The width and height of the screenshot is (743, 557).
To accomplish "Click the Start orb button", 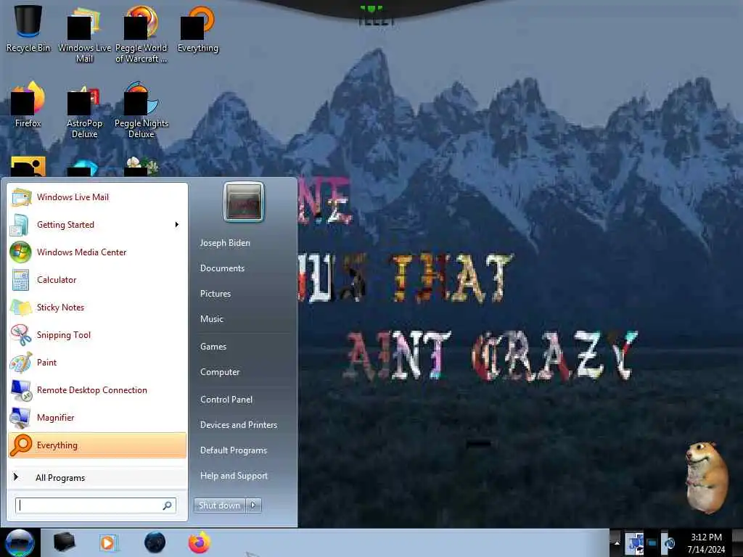I will [20, 542].
